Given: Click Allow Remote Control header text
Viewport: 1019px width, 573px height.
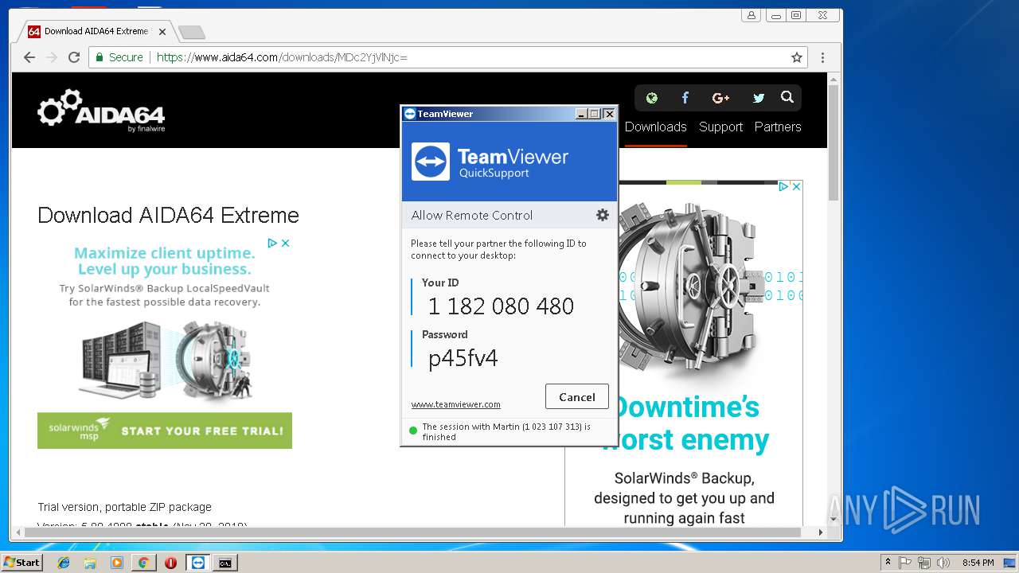Looking at the screenshot, I should tap(472, 215).
